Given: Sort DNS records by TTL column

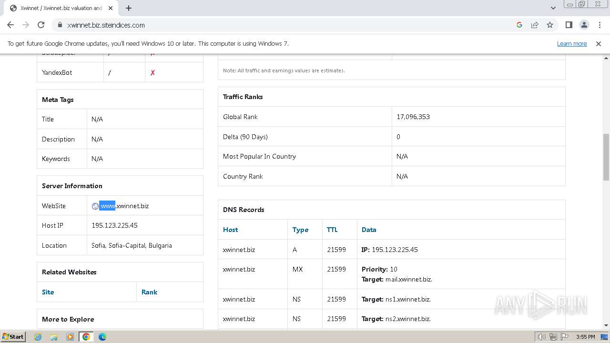Looking at the screenshot, I should click(x=332, y=230).
